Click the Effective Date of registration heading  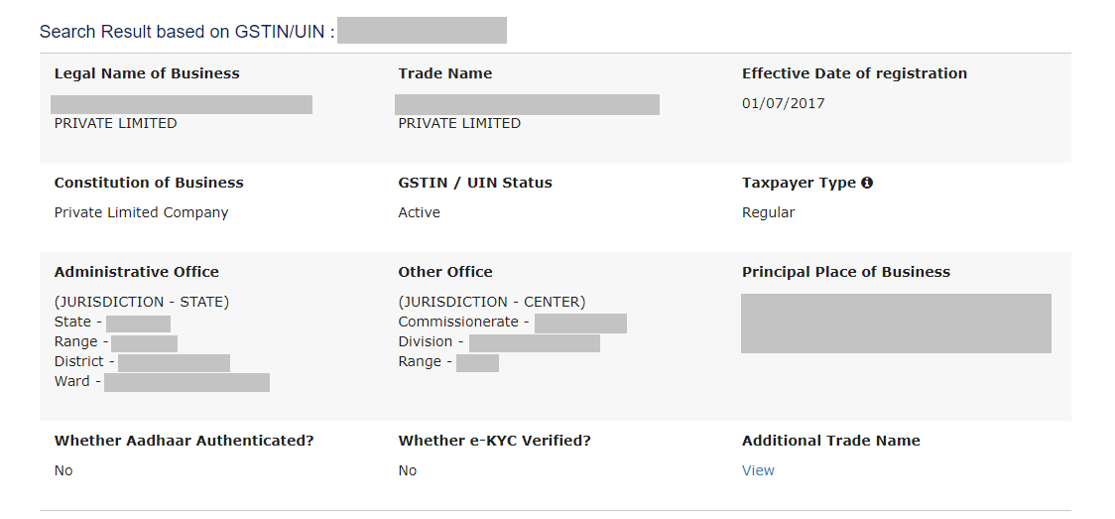[854, 73]
